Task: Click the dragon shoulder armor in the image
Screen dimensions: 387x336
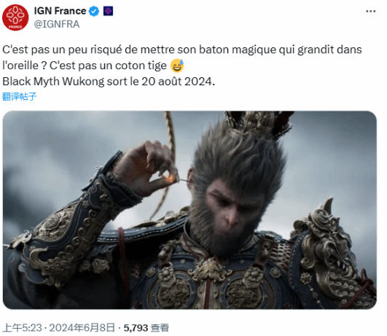Action: [x=331, y=249]
